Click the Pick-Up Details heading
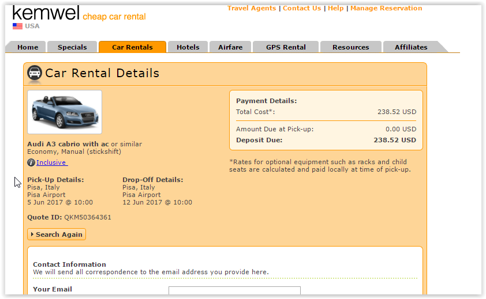Image resolution: width=486 pixels, height=299 pixels. 55,180
